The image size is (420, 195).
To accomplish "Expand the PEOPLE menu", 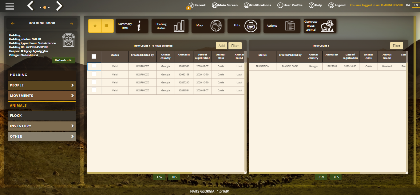I will point(42,85).
